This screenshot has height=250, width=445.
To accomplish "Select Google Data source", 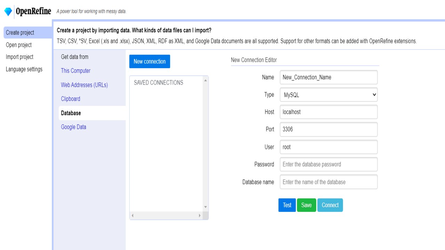I will (x=74, y=127).
